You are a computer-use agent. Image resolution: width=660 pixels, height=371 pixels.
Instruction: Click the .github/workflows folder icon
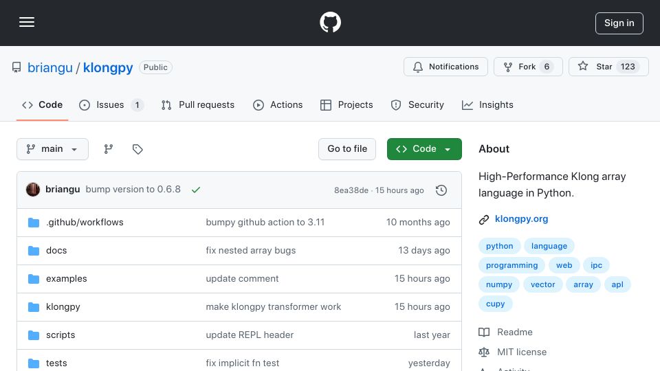(x=34, y=223)
